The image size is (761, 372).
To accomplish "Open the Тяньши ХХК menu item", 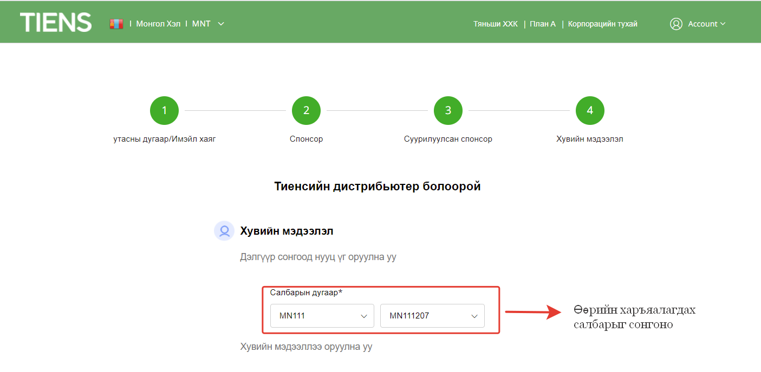I will 495,24.
